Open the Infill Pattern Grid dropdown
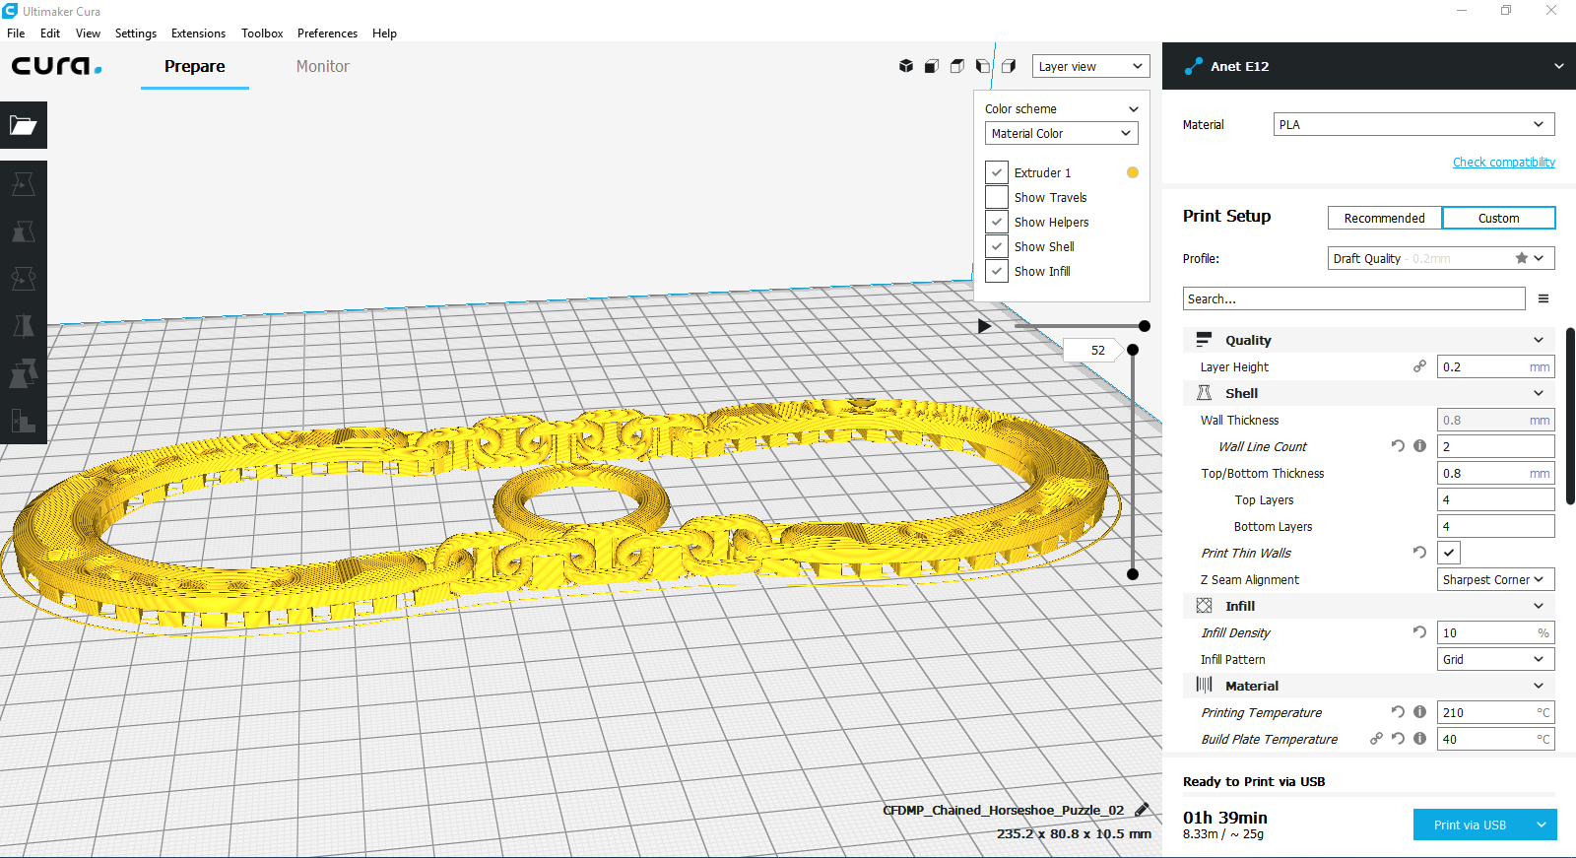This screenshot has height=858, width=1576. (1496, 659)
